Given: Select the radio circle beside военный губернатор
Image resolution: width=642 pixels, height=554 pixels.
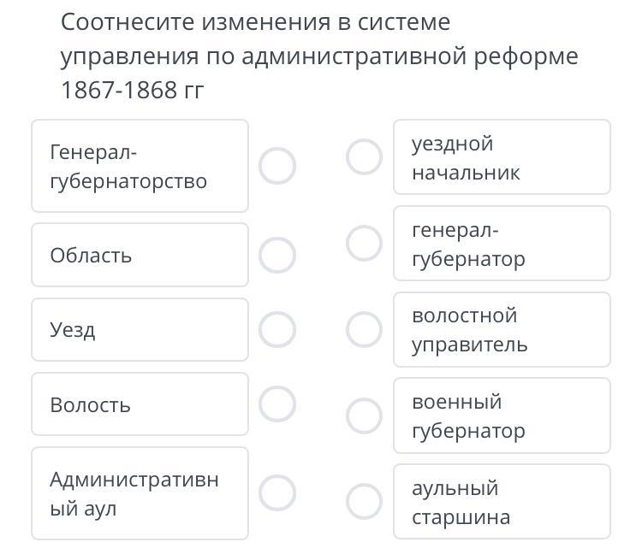Looking at the screenshot, I should click(365, 415).
